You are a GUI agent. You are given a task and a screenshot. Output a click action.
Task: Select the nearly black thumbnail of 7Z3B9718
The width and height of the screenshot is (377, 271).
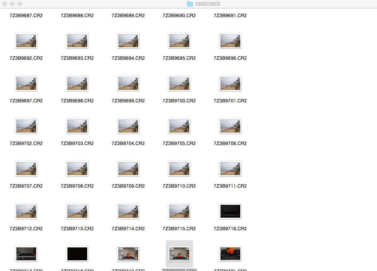pos(77,254)
